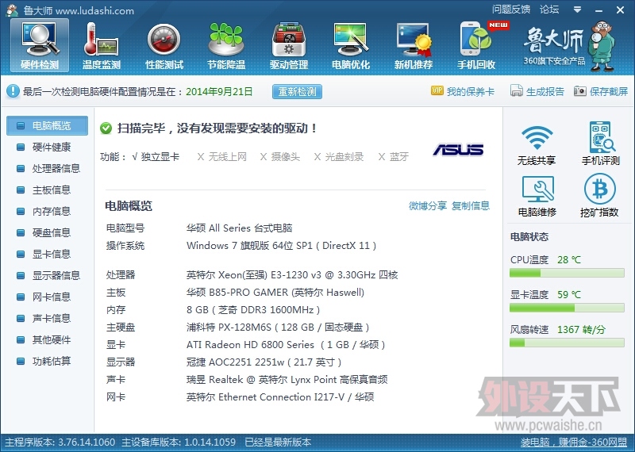Click the 光盘刻录 feature indicator
Viewport: 635px width, 452px height.
[x=339, y=156]
